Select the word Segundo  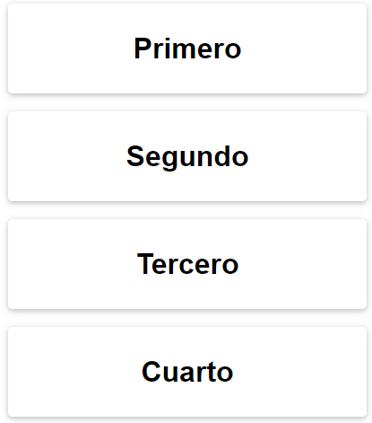point(187,157)
